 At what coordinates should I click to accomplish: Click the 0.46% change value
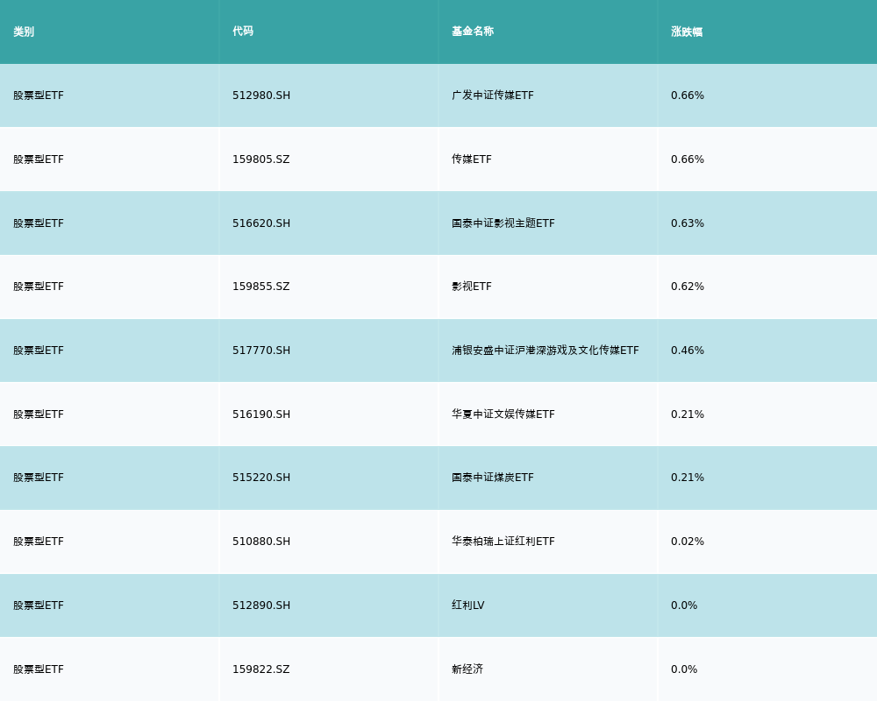point(688,350)
